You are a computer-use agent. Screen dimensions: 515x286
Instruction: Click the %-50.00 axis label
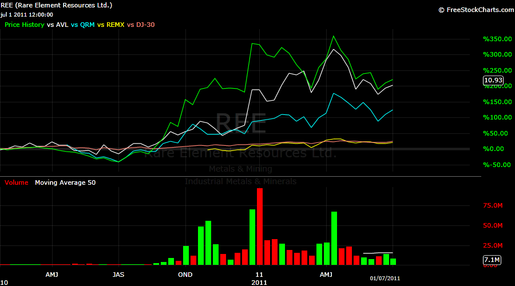497,165
